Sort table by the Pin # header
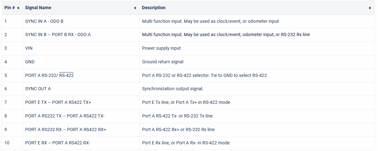The image size is (378, 151). pyautogui.click(x=10, y=8)
